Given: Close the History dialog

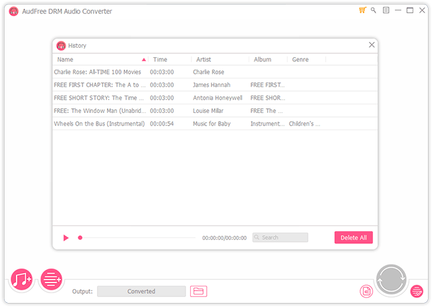Looking at the screenshot, I should tap(372, 45).
